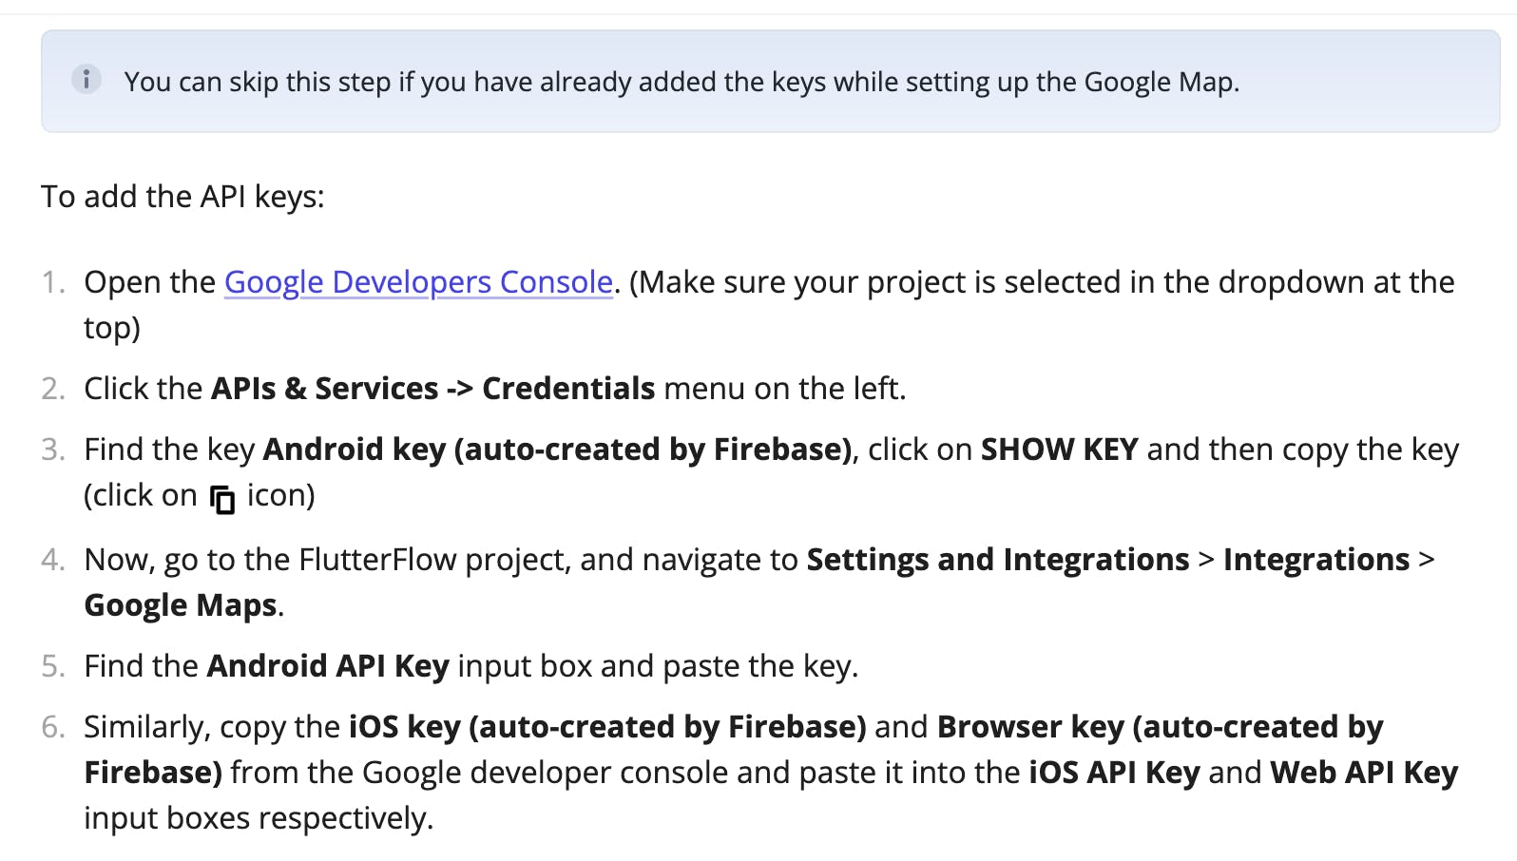The width and height of the screenshot is (1517, 861).
Task: Click the copy icon in step 3
Action: tap(222, 498)
